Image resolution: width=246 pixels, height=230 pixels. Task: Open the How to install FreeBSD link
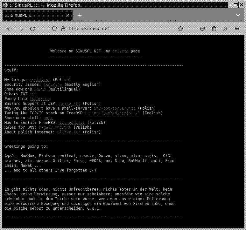tap(72, 123)
